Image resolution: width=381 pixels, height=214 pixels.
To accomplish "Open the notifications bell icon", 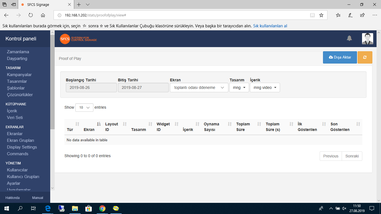I will point(349,38).
